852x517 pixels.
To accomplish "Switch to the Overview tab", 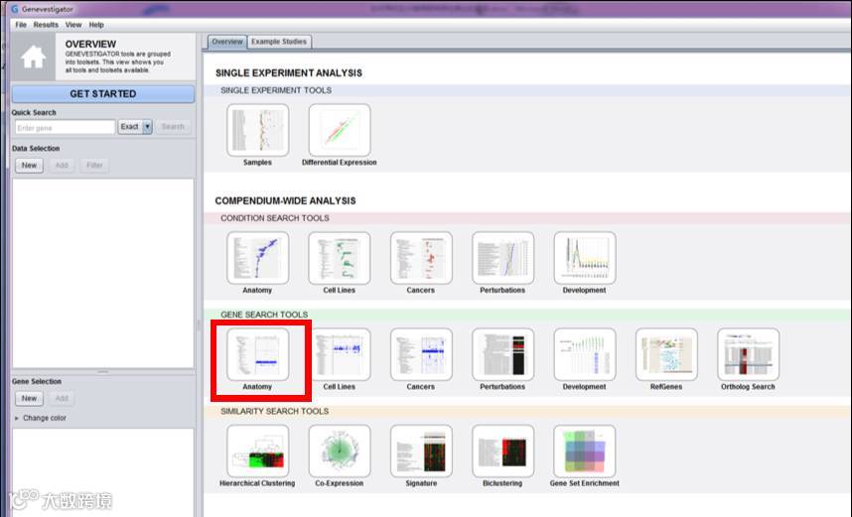I will pyautogui.click(x=227, y=42).
